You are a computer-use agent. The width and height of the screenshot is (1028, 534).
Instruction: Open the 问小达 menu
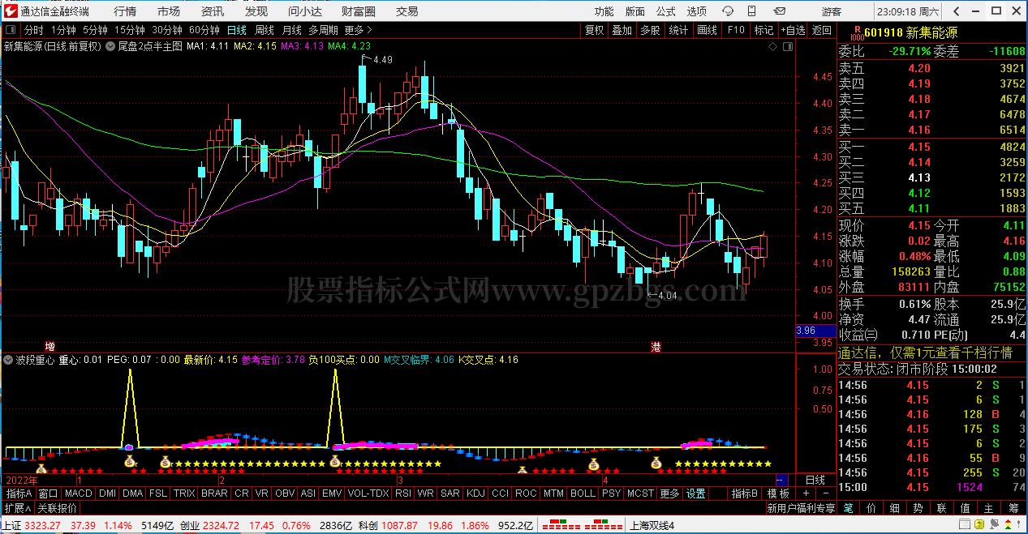304,11
